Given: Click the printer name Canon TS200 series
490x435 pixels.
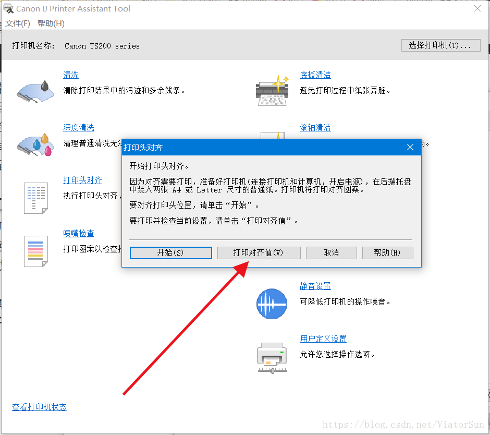Looking at the screenshot, I should (102, 46).
